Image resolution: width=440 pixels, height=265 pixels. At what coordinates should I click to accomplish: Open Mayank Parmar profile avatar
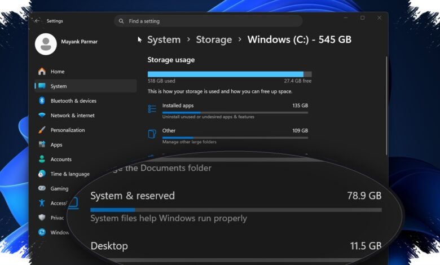click(46, 44)
